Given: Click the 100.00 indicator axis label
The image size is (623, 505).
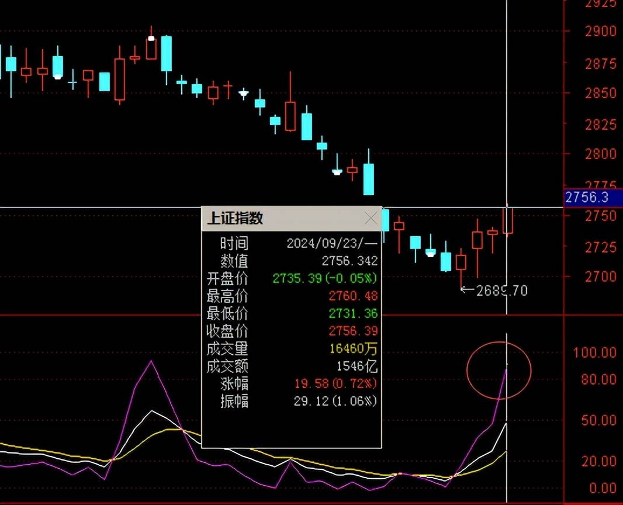Looking at the screenshot, I should click(x=594, y=352).
